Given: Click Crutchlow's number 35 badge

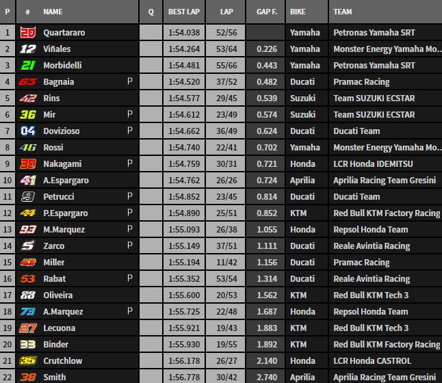Looking at the screenshot, I should (28, 361).
